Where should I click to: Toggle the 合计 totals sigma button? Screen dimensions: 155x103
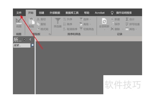130,19
